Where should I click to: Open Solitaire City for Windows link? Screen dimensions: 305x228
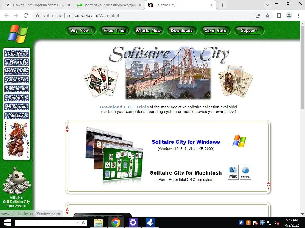pyautogui.click(x=186, y=142)
